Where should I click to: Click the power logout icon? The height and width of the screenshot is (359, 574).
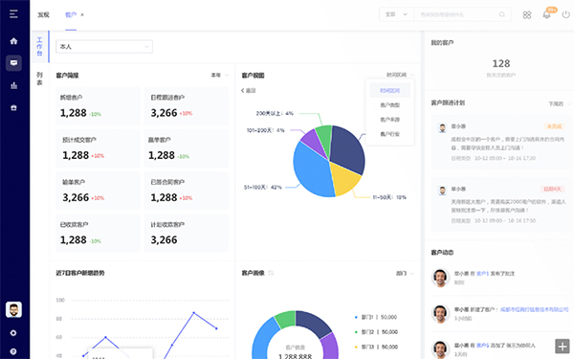point(566,14)
